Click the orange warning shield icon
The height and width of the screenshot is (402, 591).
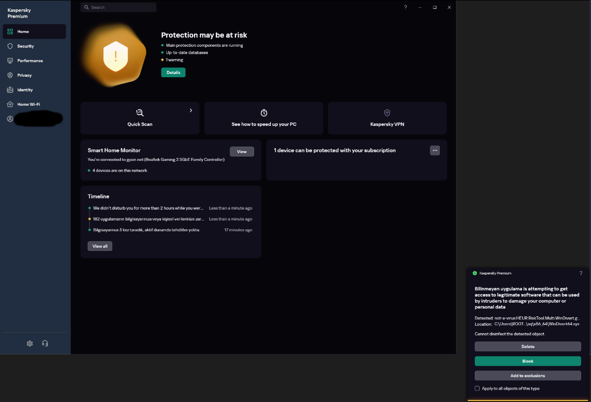[x=116, y=56]
